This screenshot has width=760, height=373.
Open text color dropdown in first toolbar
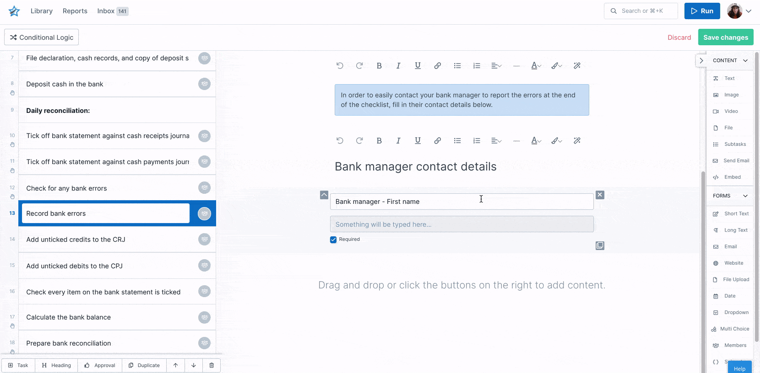[536, 66]
